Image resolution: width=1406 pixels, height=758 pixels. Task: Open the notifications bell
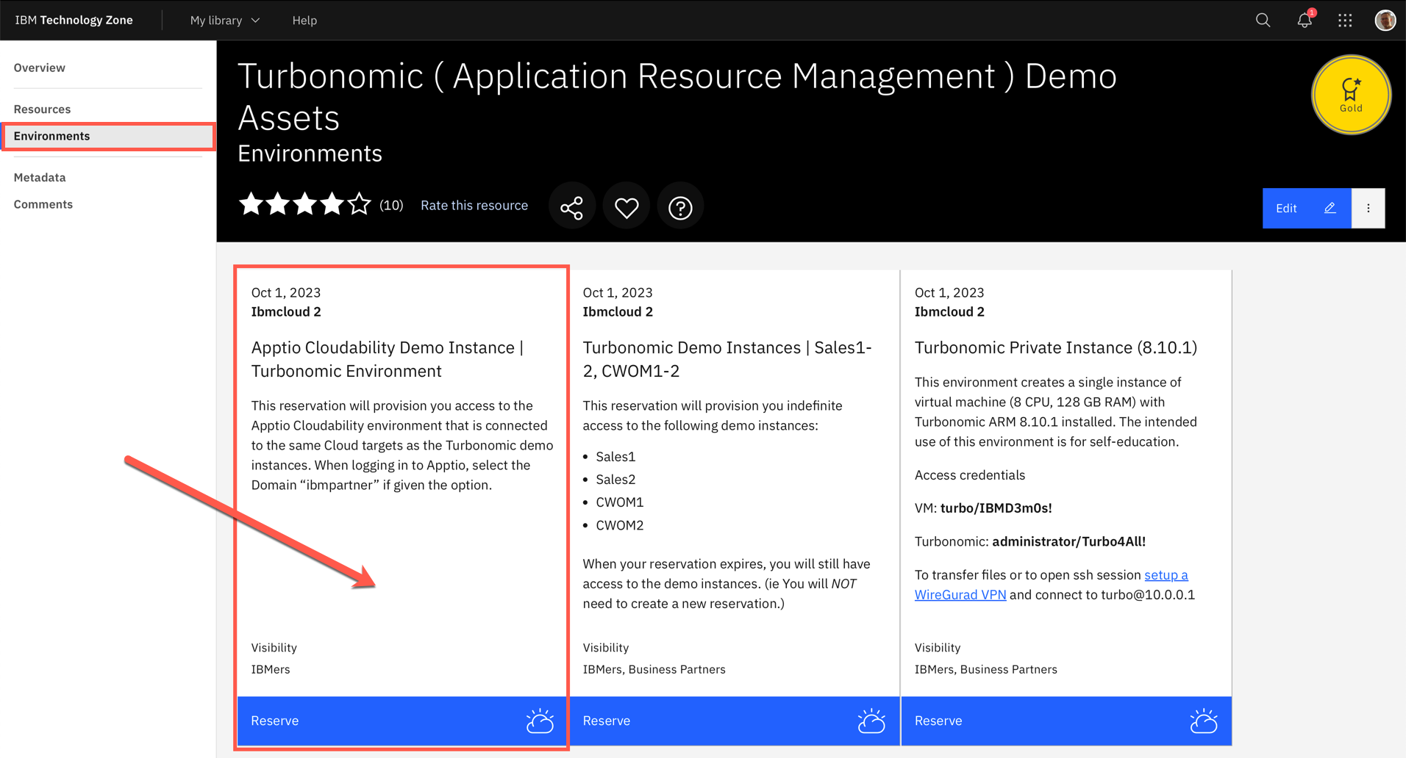tap(1305, 20)
